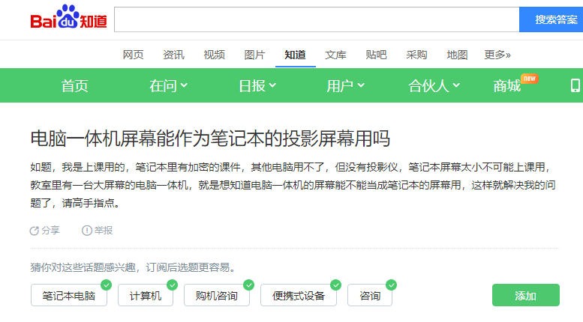Click the 分享 share icon

[34, 231]
